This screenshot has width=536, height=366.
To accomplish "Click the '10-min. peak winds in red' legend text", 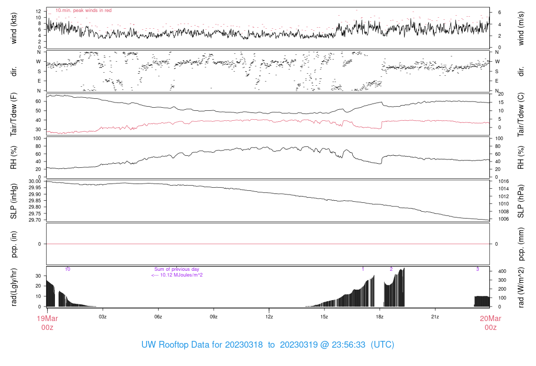I will tap(83, 10).
